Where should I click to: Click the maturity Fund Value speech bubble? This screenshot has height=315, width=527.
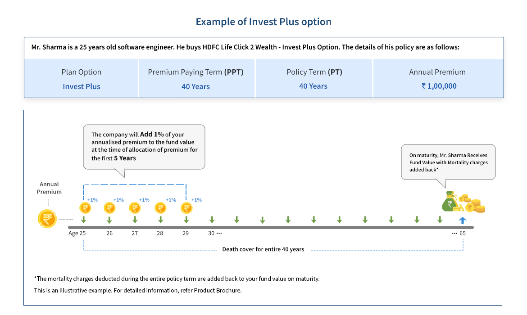(448, 162)
